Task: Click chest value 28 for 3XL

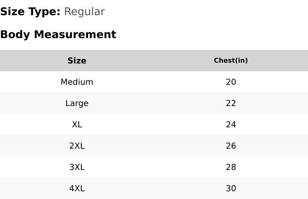Action: pyautogui.click(x=231, y=167)
